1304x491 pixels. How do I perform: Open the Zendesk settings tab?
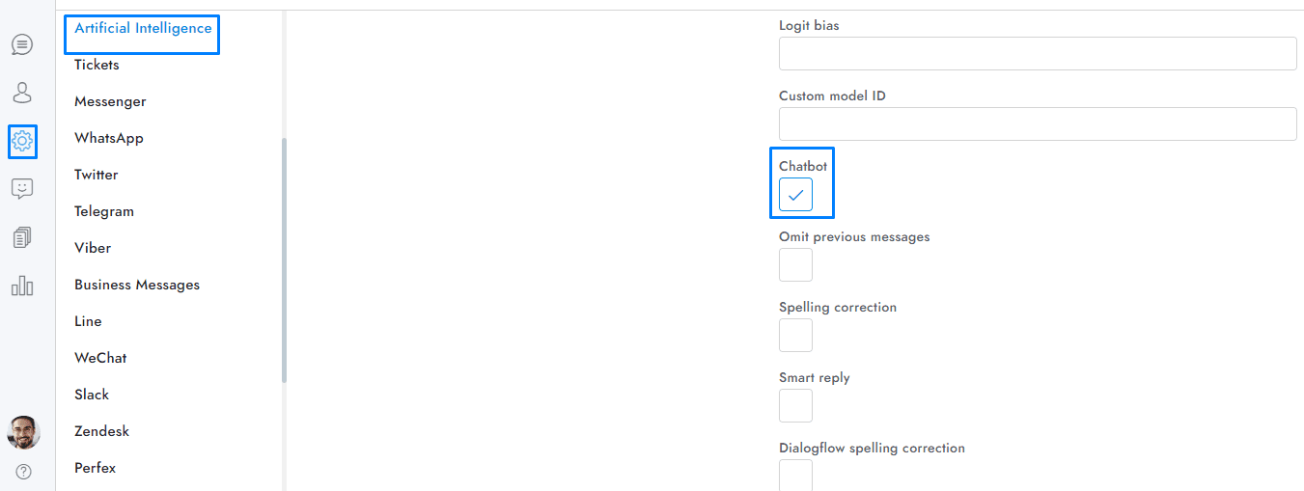coord(101,431)
